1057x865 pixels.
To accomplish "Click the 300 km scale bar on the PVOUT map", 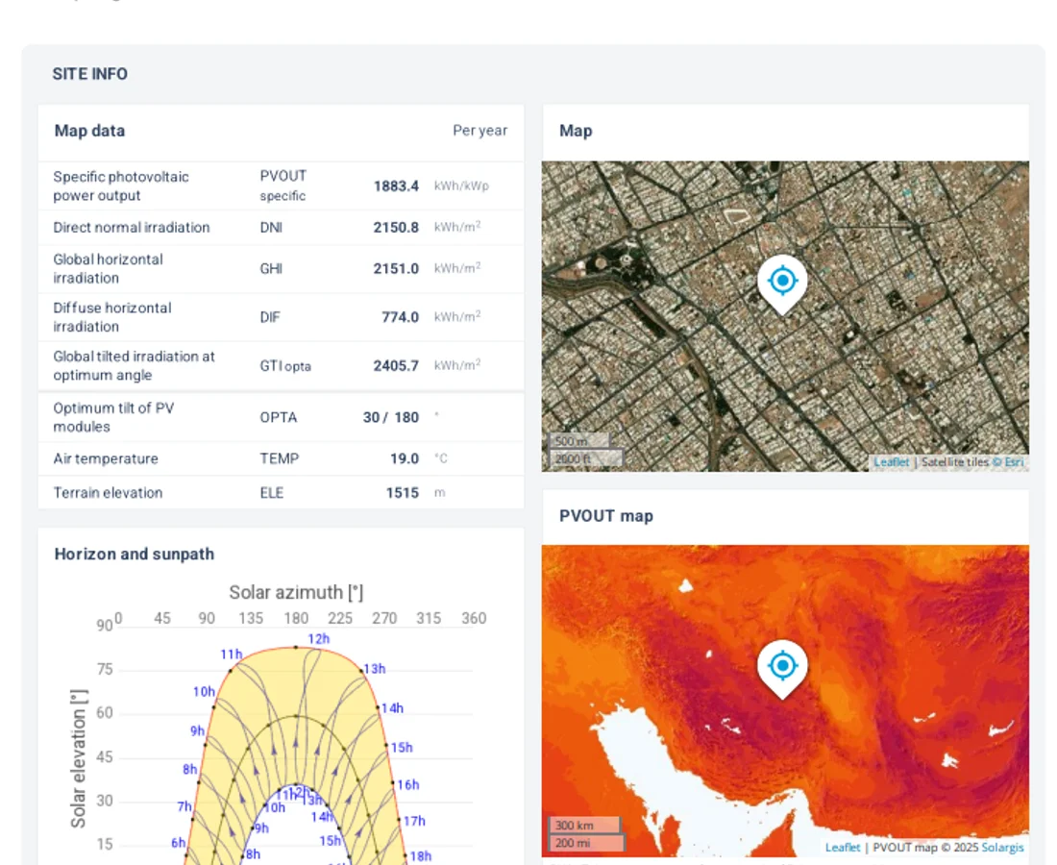I will tap(583, 826).
